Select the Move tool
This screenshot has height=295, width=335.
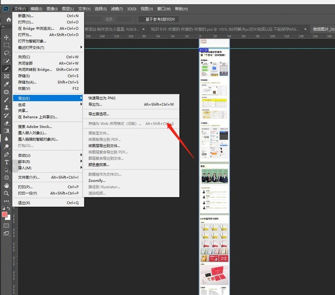tap(7, 37)
